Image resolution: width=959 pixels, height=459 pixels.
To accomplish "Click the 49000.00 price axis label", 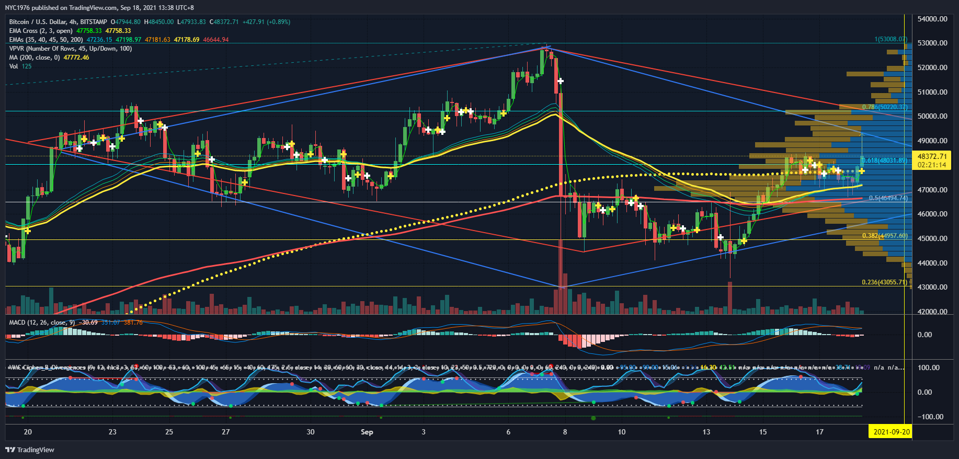I will pyautogui.click(x=932, y=141).
